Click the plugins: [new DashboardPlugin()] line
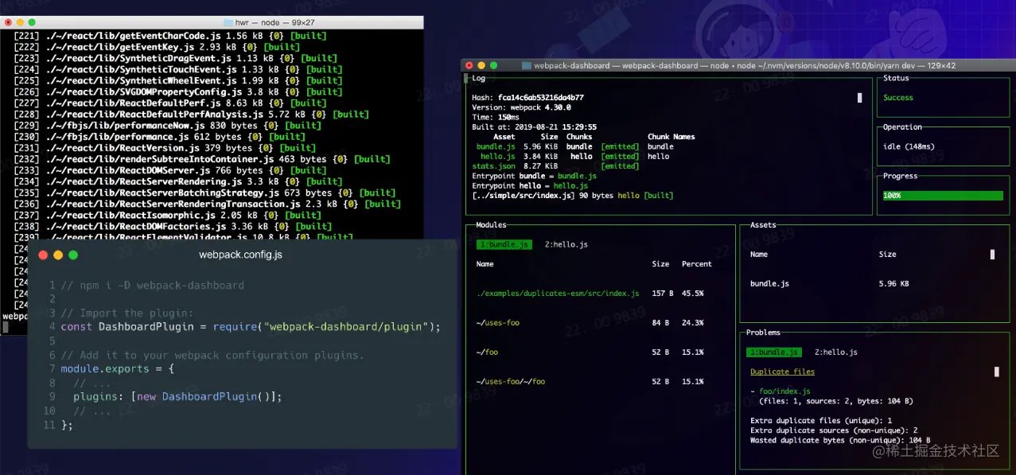The image size is (1016, 475). [x=177, y=397]
